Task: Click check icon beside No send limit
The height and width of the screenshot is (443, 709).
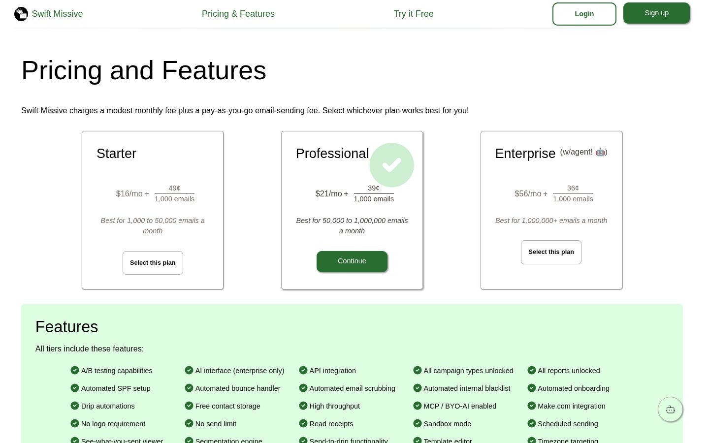Action: coord(189,423)
